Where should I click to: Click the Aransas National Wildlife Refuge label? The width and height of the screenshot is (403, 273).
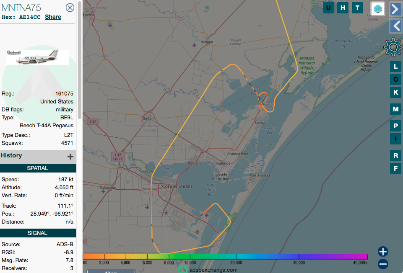[x=307, y=66]
